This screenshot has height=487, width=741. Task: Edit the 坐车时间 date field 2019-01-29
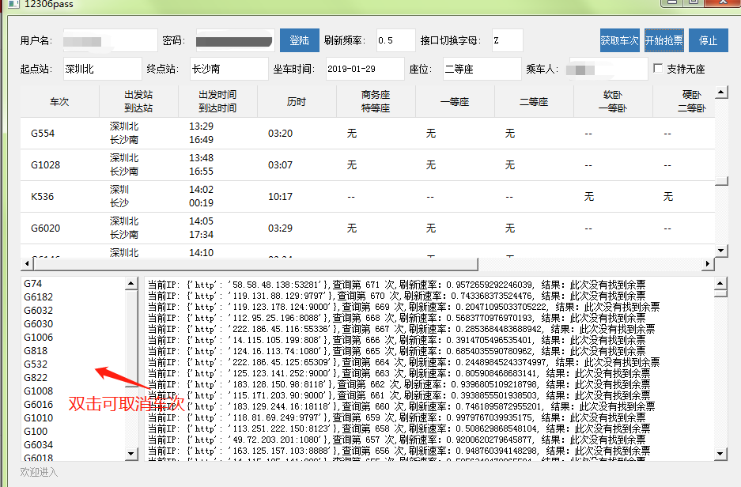365,69
